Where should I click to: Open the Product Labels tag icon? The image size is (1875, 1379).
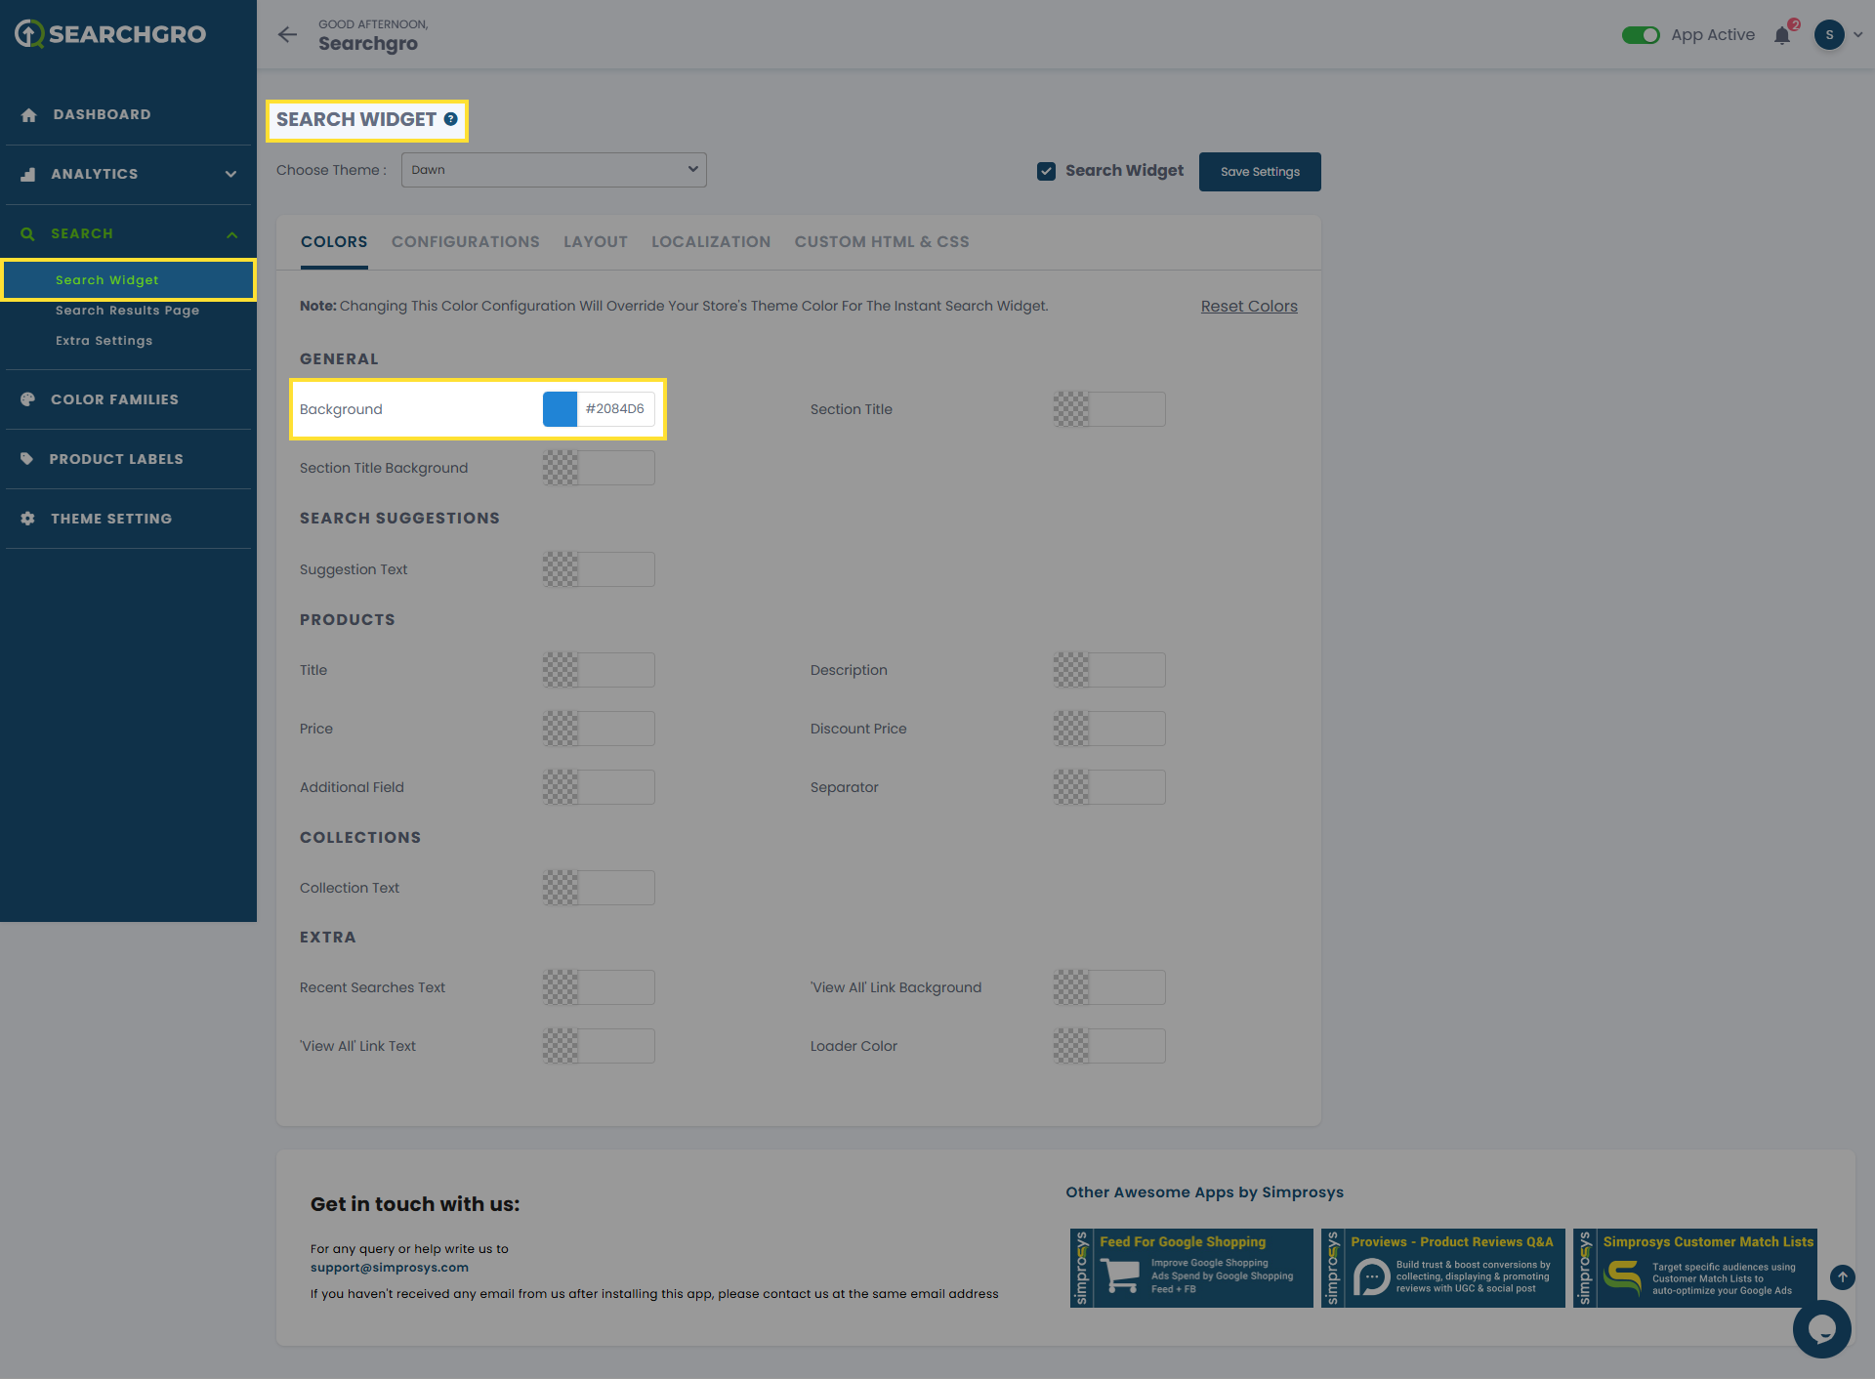coord(27,459)
